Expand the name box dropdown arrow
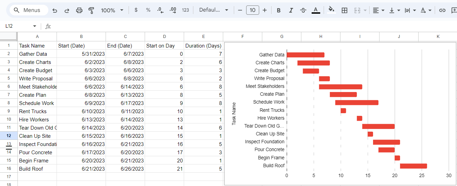Image resolution: width=457 pixels, height=186 pixels. (35, 26)
